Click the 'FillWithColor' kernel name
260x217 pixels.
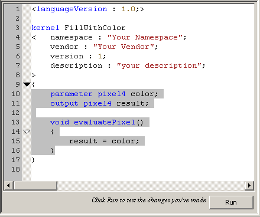[95, 28]
